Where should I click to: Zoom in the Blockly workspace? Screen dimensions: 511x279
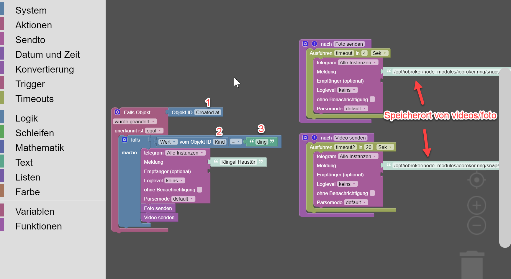pyautogui.click(x=477, y=205)
